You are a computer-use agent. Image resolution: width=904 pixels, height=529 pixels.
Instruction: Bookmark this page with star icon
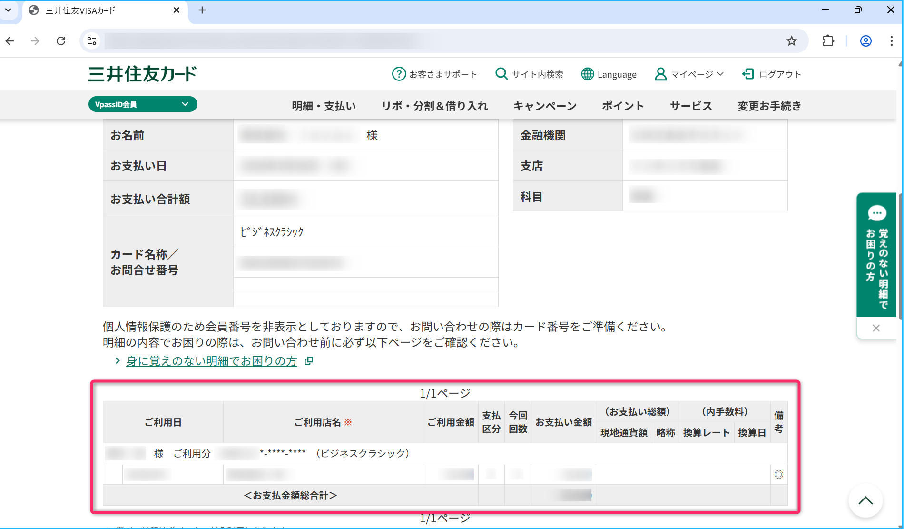pos(791,41)
